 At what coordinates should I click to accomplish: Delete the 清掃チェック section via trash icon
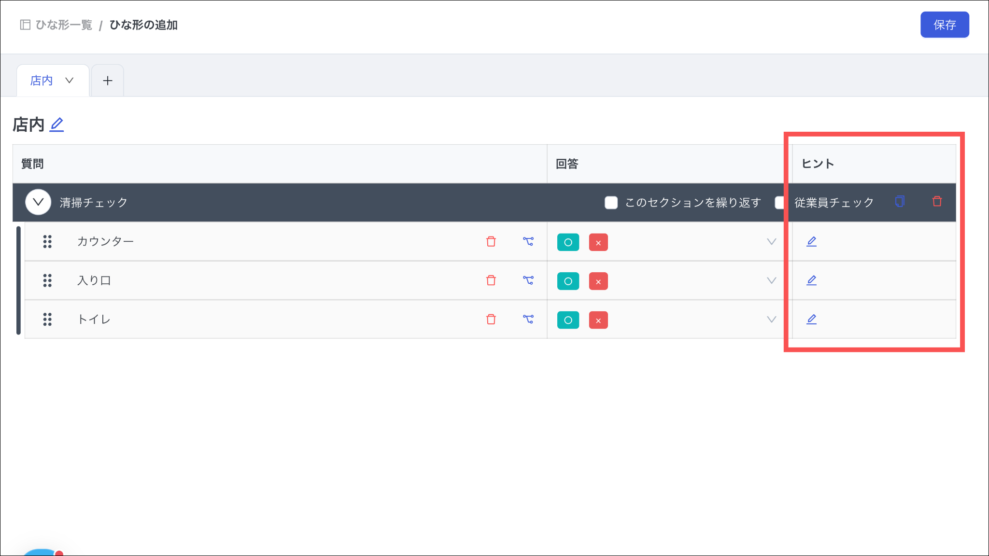click(x=937, y=202)
